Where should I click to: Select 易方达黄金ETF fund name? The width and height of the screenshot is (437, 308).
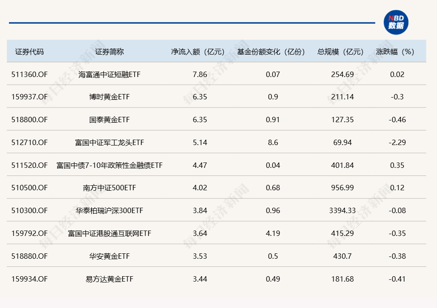(109, 279)
